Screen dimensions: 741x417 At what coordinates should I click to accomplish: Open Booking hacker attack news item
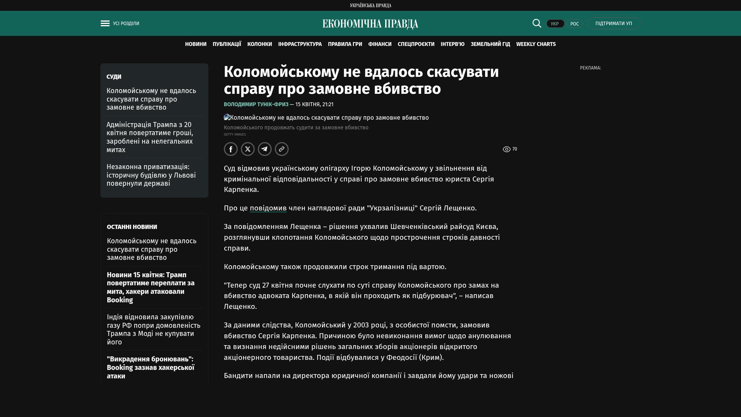coord(151,368)
